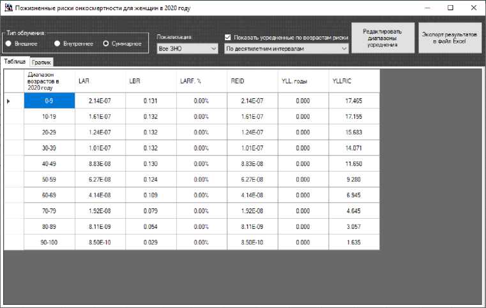Click LBR value 0.054 in row 80-89
Image resolution: width=486 pixels, height=308 pixels.
(x=151, y=227)
